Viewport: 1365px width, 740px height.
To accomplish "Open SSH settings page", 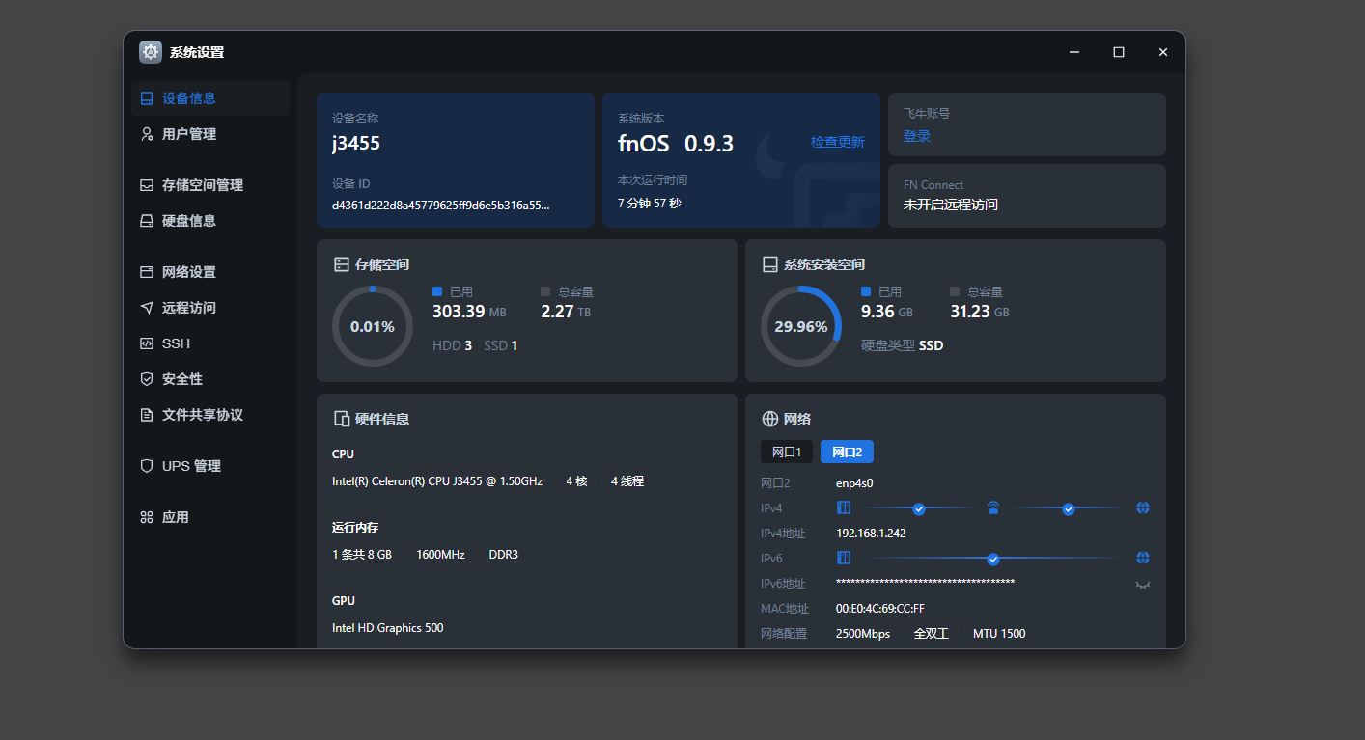I will [x=210, y=343].
